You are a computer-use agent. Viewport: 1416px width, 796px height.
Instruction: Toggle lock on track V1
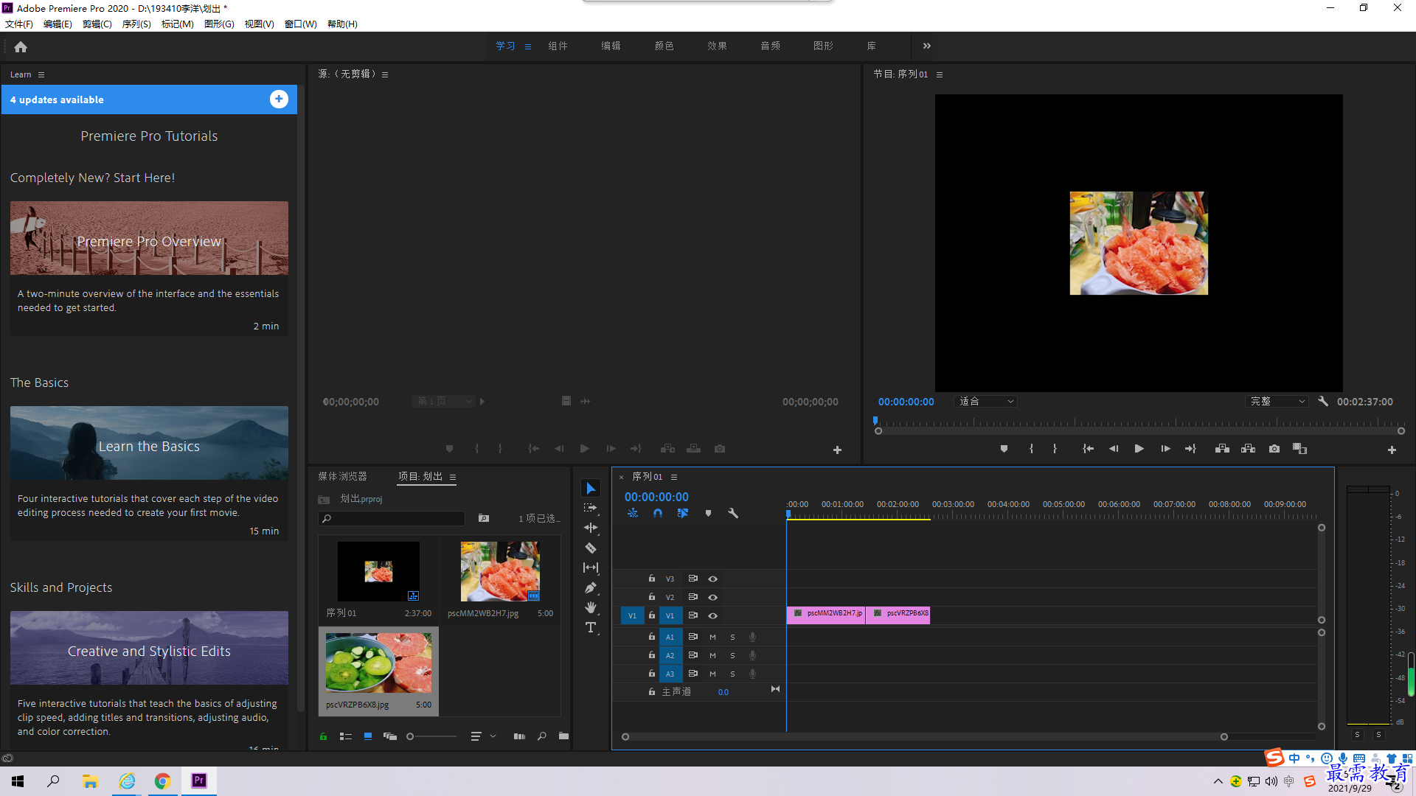tap(652, 615)
